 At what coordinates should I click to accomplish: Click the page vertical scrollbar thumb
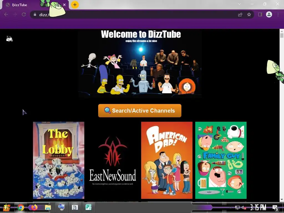click(282, 35)
